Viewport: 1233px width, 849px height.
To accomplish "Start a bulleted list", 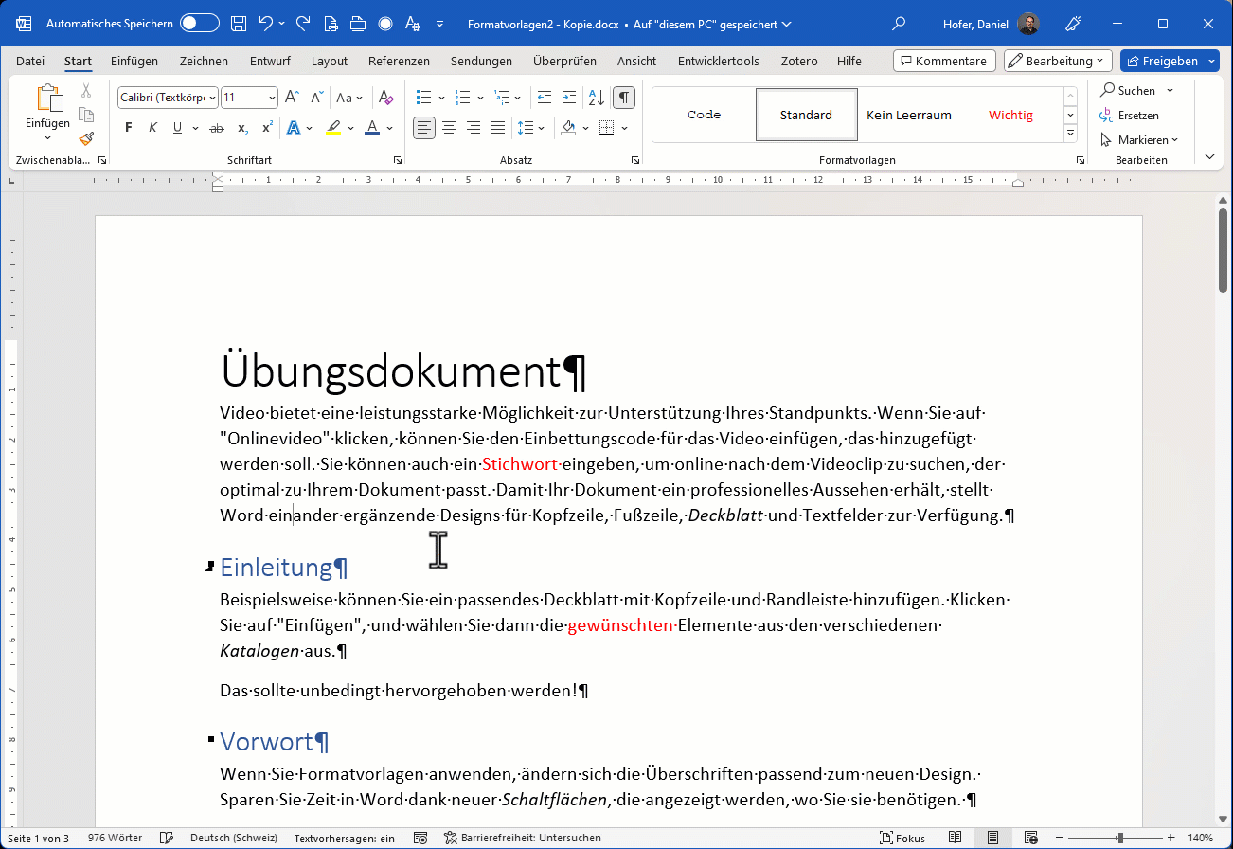I will pyautogui.click(x=423, y=98).
